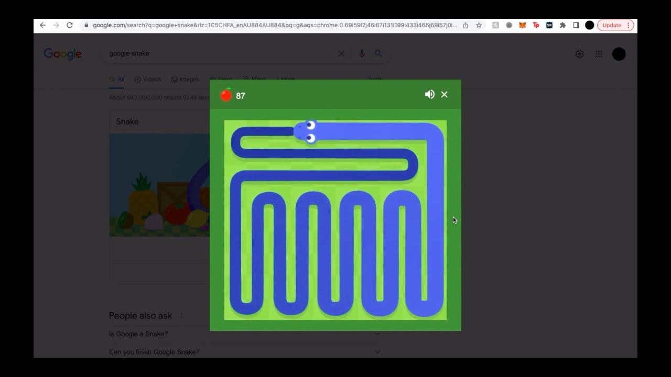671x377 pixels.
Task: Click the site lock icon
Action: pyautogui.click(x=86, y=25)
